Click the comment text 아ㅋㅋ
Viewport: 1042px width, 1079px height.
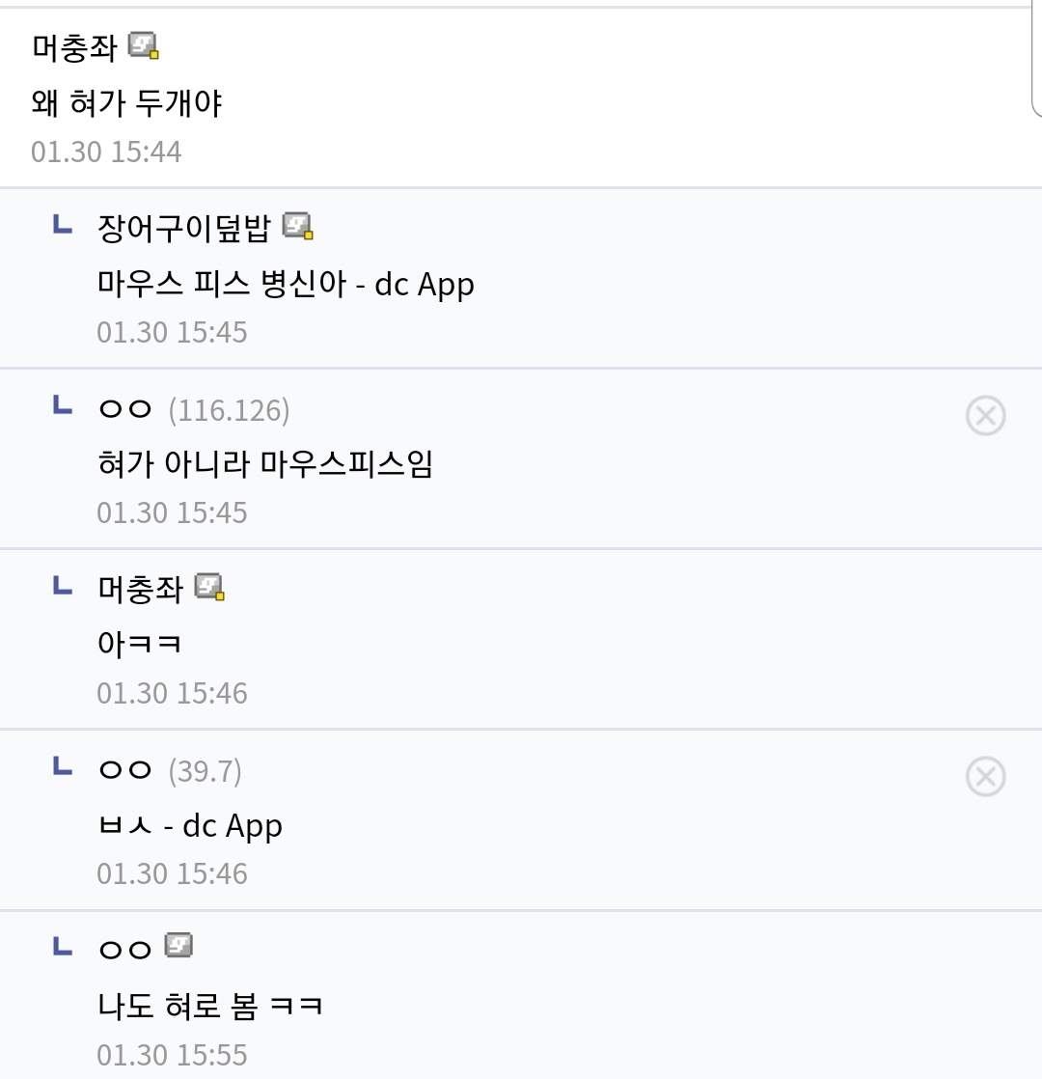(x=140, y=644)
